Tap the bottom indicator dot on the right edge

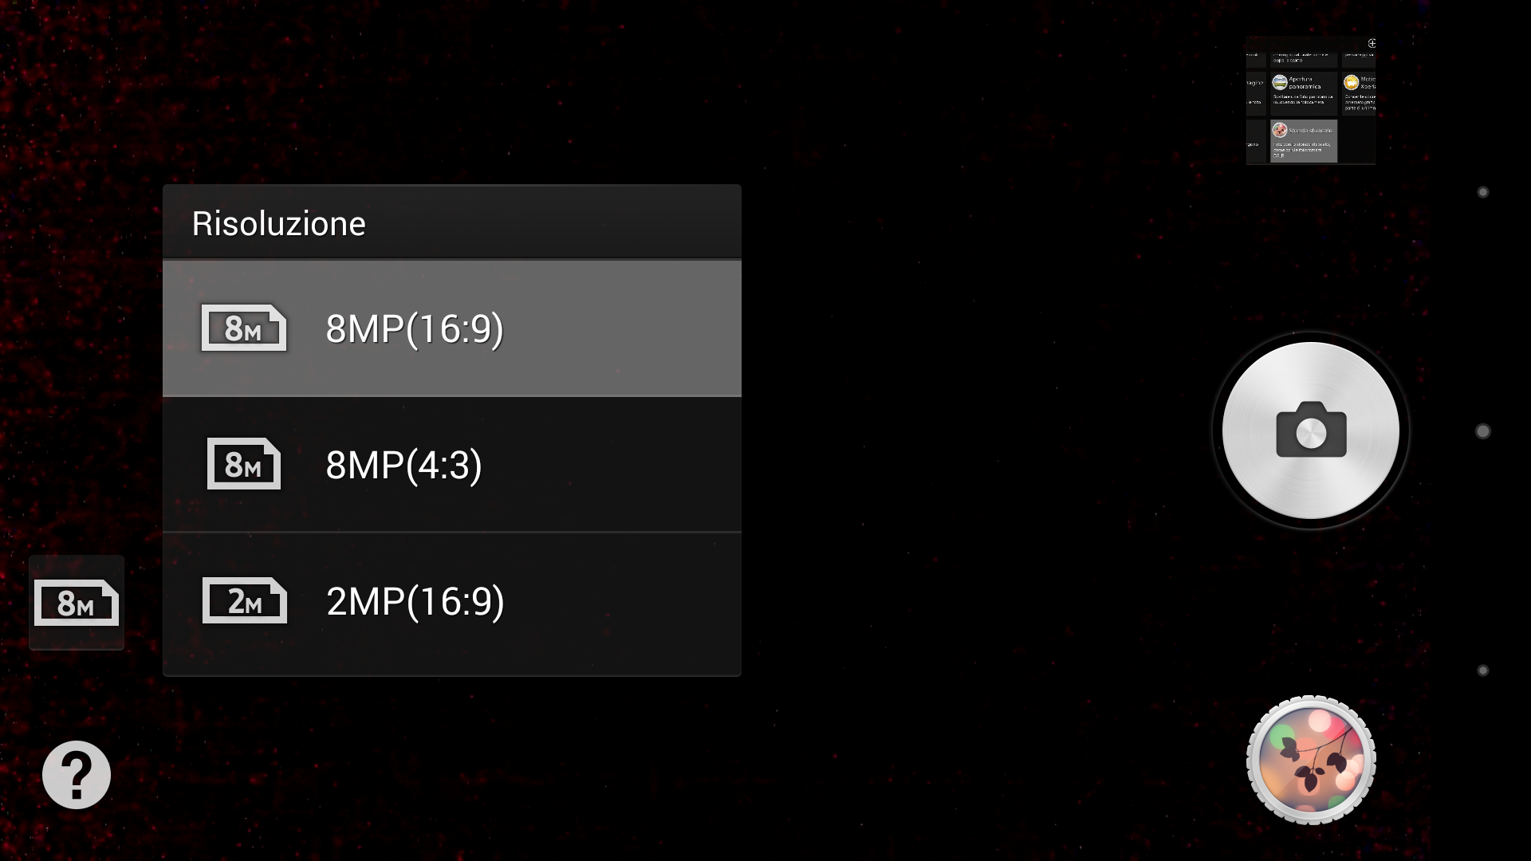1483,670
